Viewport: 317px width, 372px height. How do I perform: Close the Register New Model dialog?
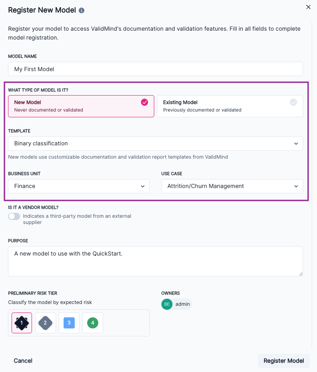[308, 7]
